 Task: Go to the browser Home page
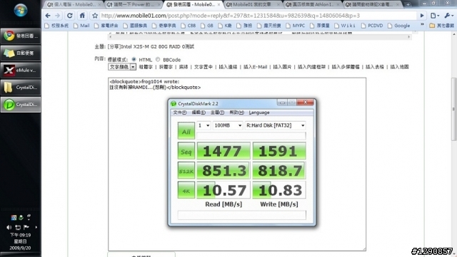tap(82, 16)
